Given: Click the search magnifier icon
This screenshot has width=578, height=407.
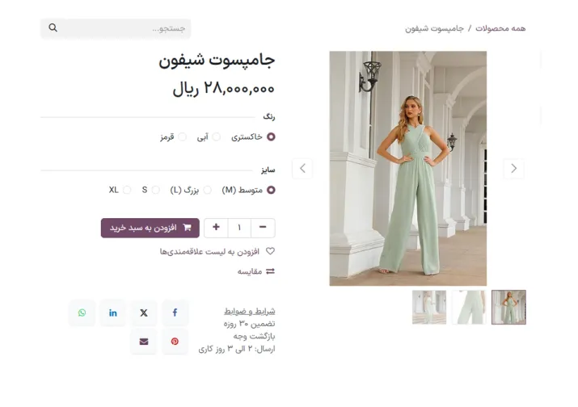Looking at the screenshot, I should pos(53,28).
